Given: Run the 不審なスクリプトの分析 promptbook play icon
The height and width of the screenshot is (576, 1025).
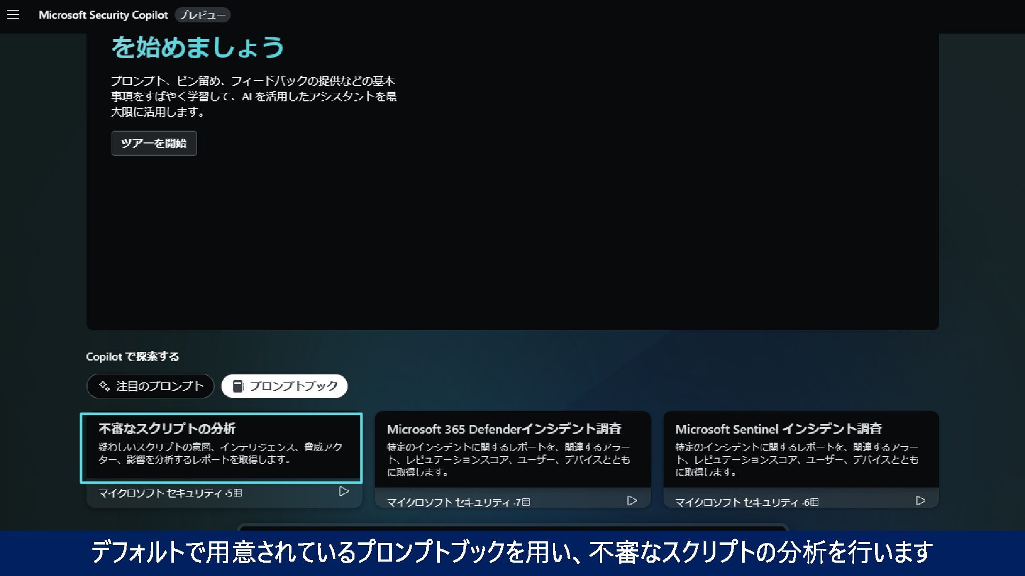Looking at the screenshot, I should [x=344, y=491].
